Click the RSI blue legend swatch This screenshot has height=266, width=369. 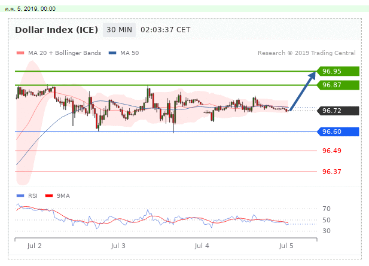20,195
